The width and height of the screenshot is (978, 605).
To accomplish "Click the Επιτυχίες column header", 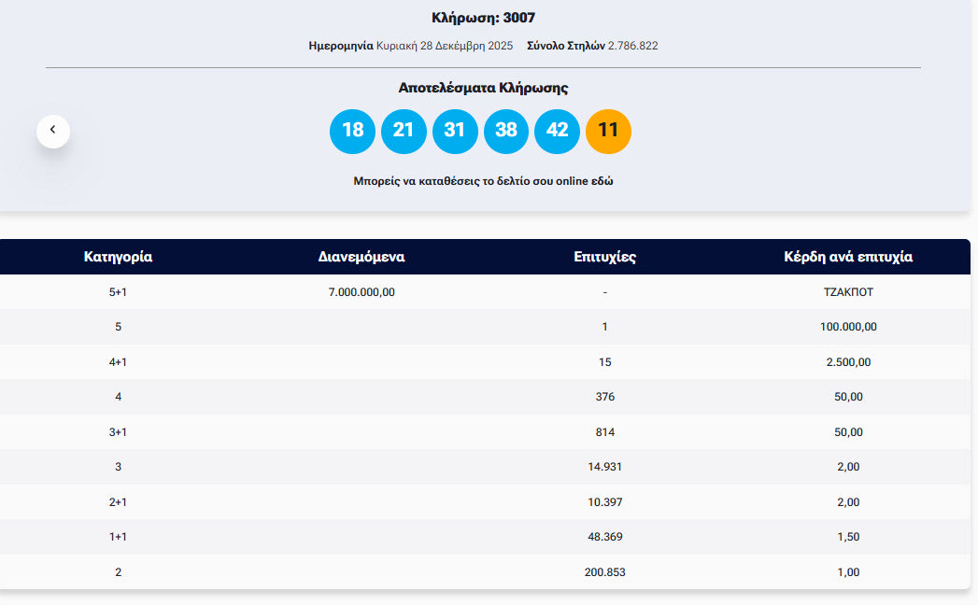I will (604, 257).
